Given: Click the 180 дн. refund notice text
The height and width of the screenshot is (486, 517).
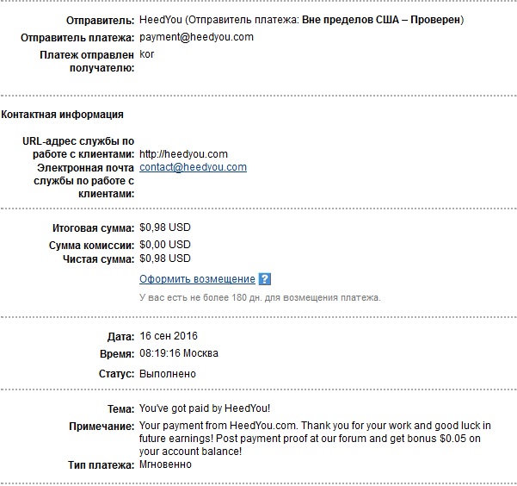Looking at the screenshot, I should [x=260, y=297].
